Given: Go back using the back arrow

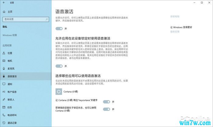Looking at the screenshot, I should coord(4,2).
